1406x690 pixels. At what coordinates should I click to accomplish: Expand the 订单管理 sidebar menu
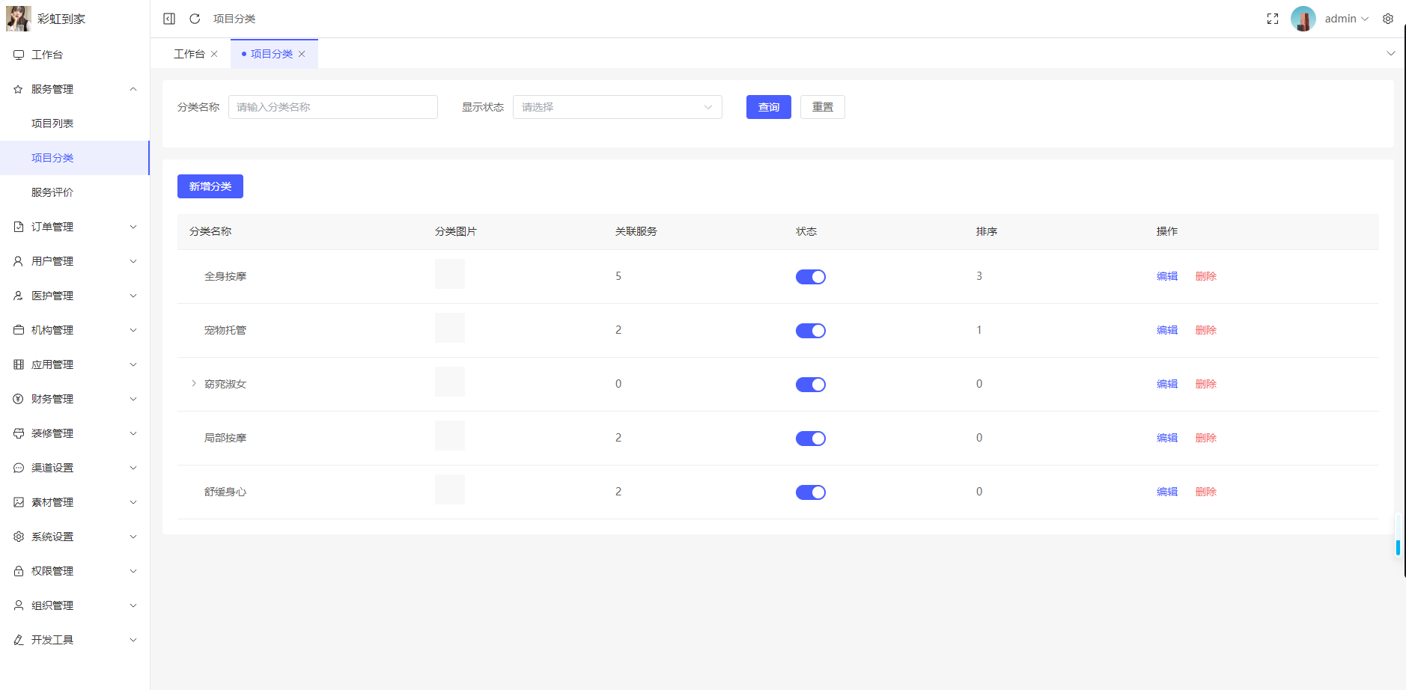tap(75, 227)
